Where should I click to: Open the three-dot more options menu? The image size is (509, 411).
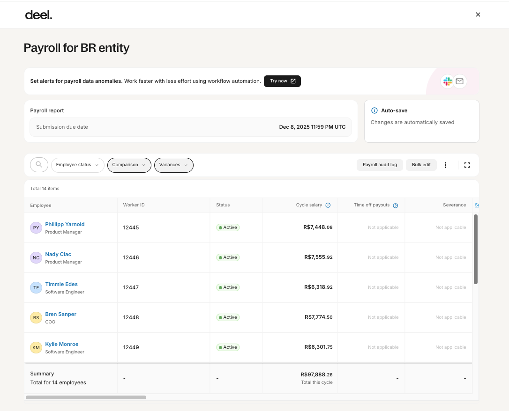pyautogui.click(x=445, y=165)
